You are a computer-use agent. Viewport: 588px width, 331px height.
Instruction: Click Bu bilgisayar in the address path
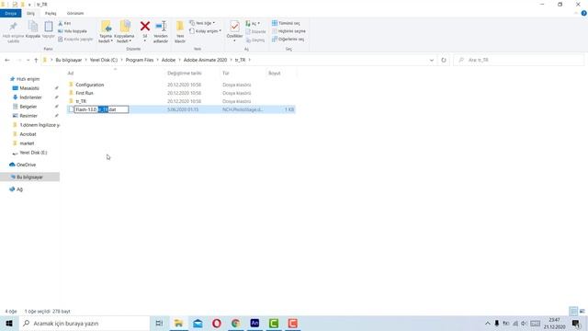tap(69, 60)
